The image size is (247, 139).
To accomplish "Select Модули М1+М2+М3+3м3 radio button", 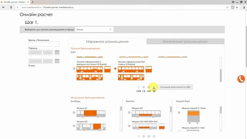I will point(129,126).
